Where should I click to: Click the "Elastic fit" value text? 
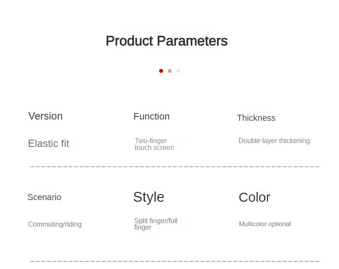[x=48, y=143]
